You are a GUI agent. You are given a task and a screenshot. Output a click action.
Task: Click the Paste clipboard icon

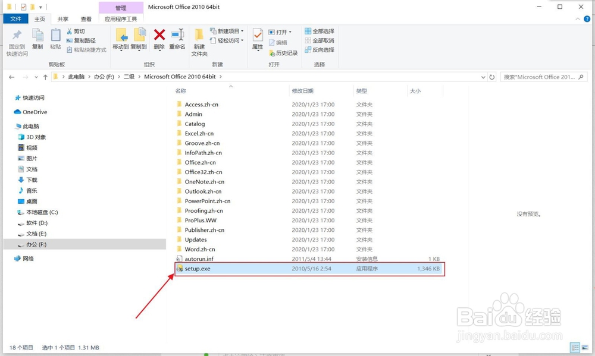55,35
